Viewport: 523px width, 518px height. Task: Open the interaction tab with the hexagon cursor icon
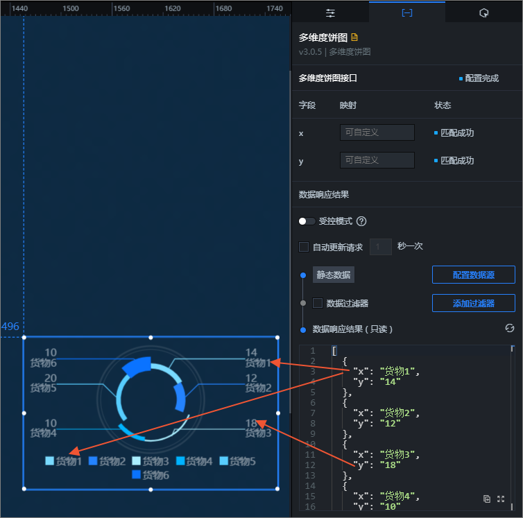(483, 13)
